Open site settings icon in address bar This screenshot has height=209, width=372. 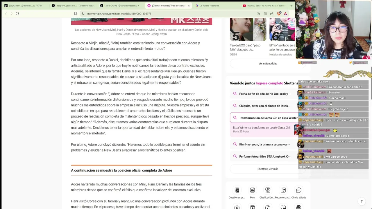pyautogui.click(x=83, y=14)
